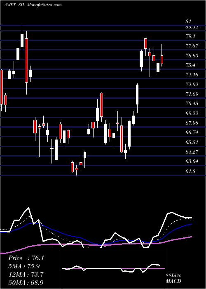The image size is (206, 289).
Task: Click the tallest red candlestick near 79.1
Action: tap(26, 60)
